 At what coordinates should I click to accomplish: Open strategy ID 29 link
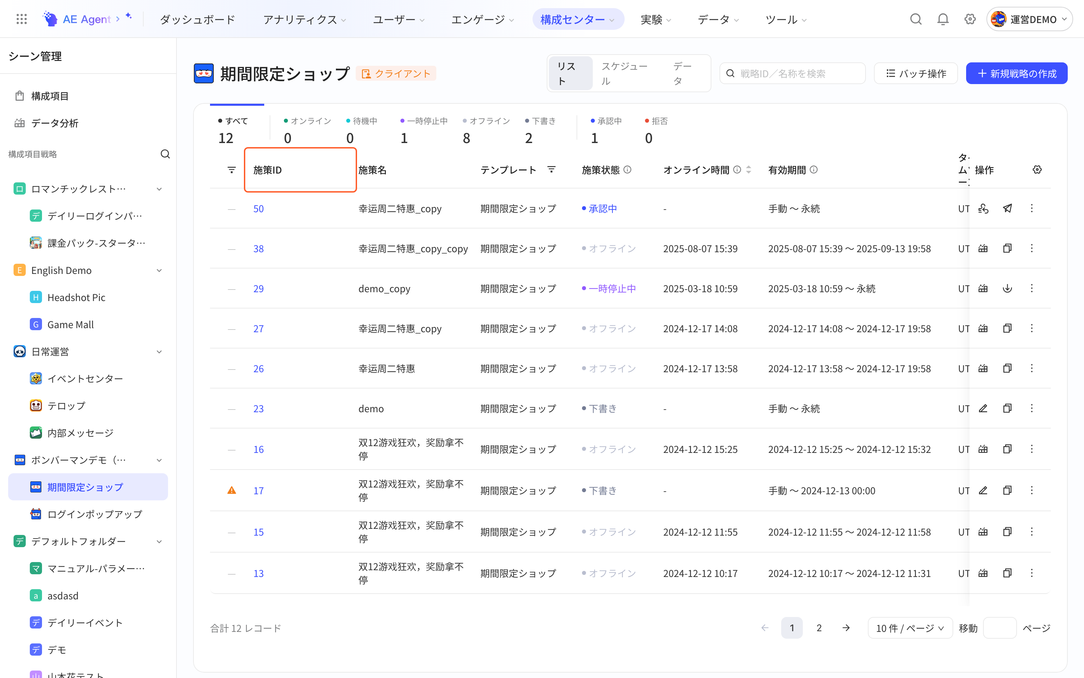(258, 288)
